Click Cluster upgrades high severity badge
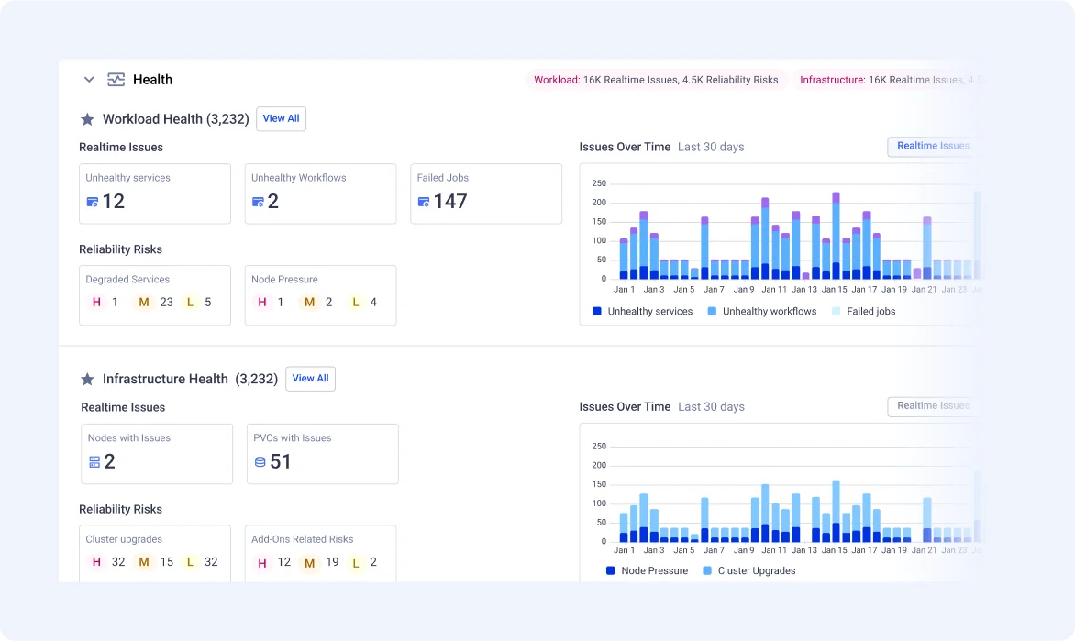Image resolution: width=1075 pixels, height=641 pixels. [96, 562]
